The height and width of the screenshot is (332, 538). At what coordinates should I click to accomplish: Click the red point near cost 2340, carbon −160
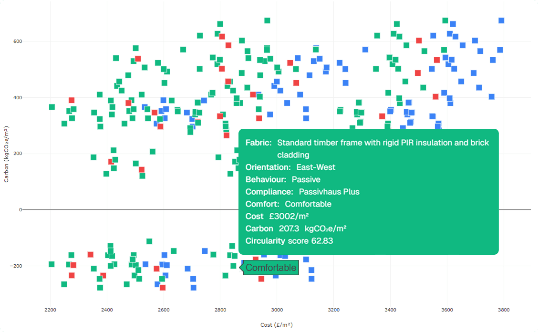point(91,255)
